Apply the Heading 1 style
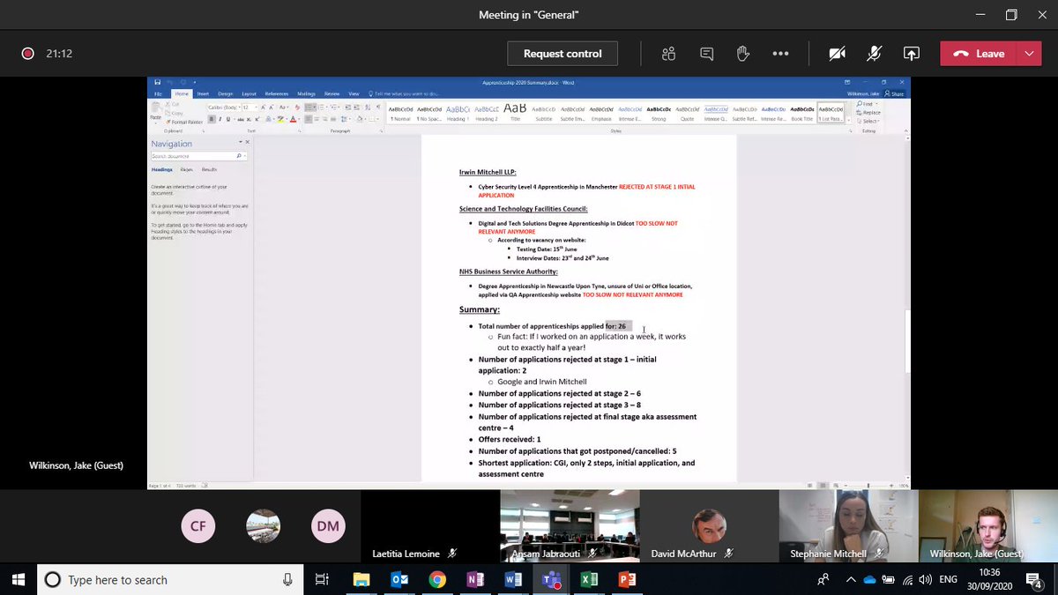The width and height of the screenshot is (1058, 595). [x=458, y=112]
